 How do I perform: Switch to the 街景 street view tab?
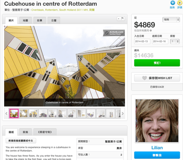click(40, 21)
